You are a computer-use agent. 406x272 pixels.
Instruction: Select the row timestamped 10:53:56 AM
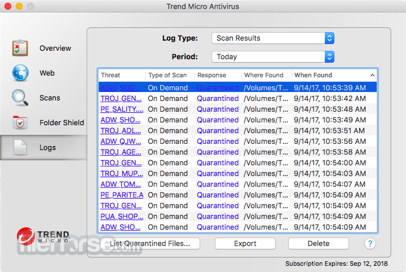pyautogui.click(x=237, y=142)
